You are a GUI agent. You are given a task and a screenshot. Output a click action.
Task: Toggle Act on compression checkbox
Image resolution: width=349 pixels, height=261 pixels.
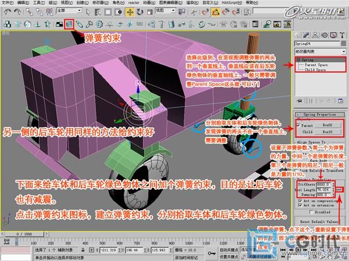coord(300,201)
